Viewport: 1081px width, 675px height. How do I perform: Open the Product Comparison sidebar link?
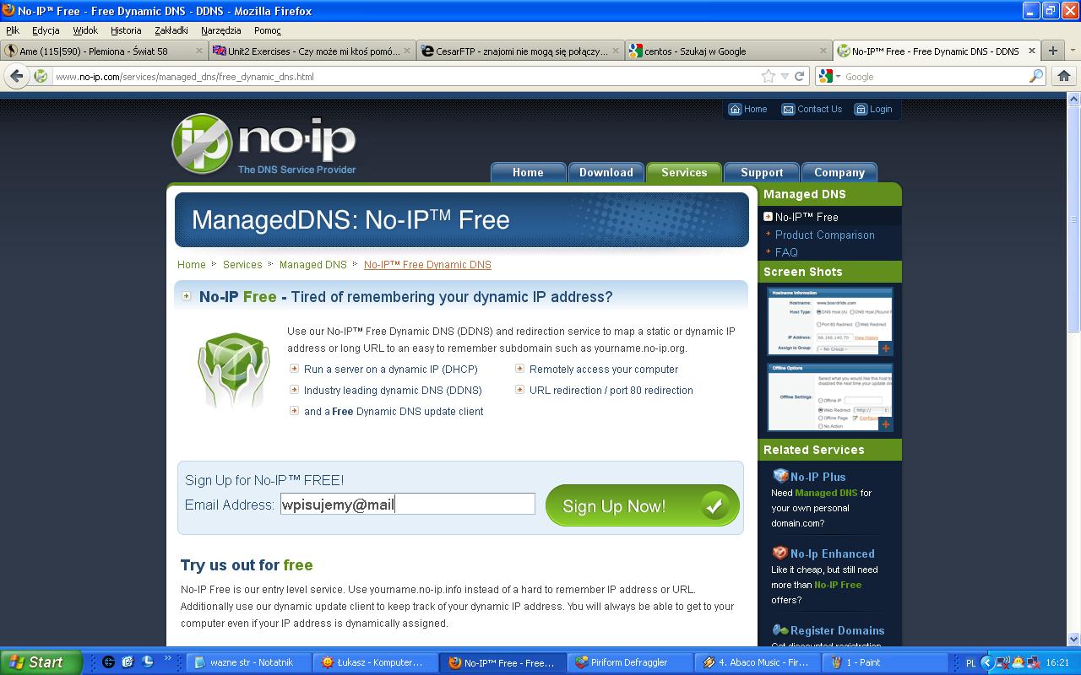(x=825, y=235)
